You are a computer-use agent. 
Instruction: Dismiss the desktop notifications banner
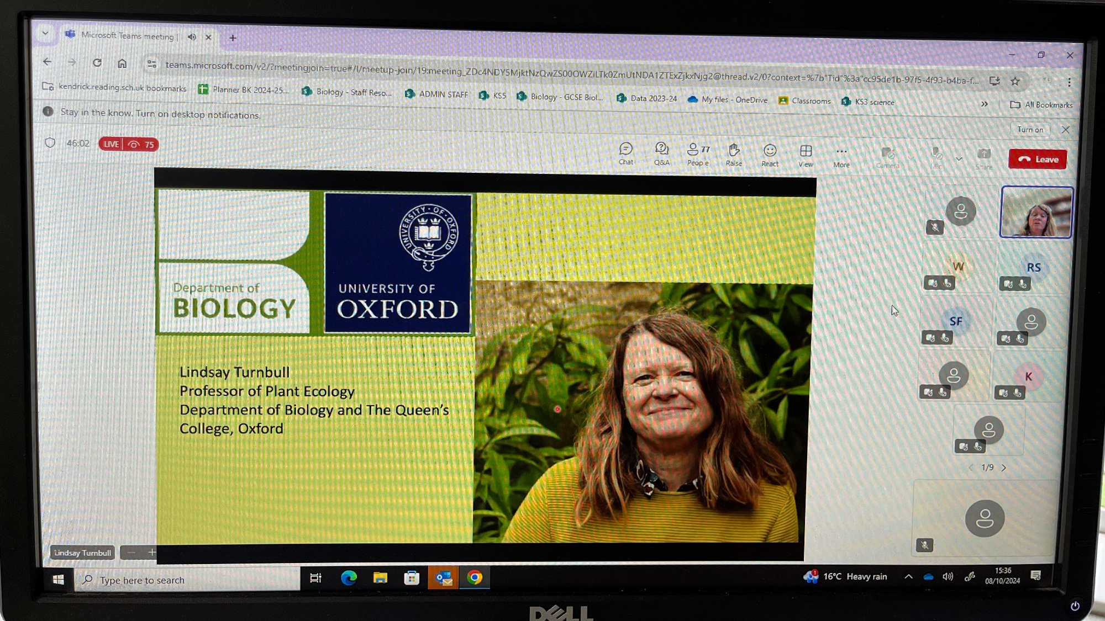1066,130
